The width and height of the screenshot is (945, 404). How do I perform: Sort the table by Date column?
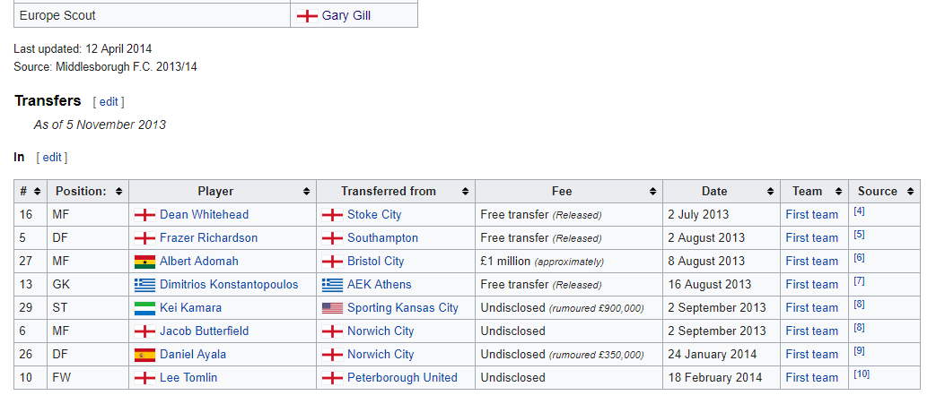pyautogui.click(x=770, y=192)
